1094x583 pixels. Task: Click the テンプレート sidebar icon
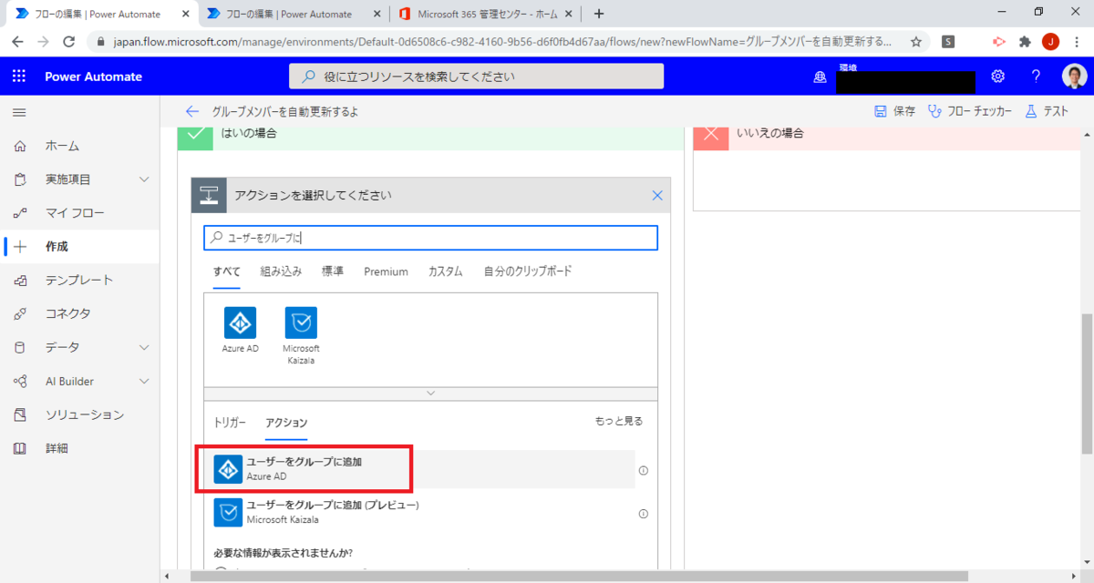pos(21,281)
